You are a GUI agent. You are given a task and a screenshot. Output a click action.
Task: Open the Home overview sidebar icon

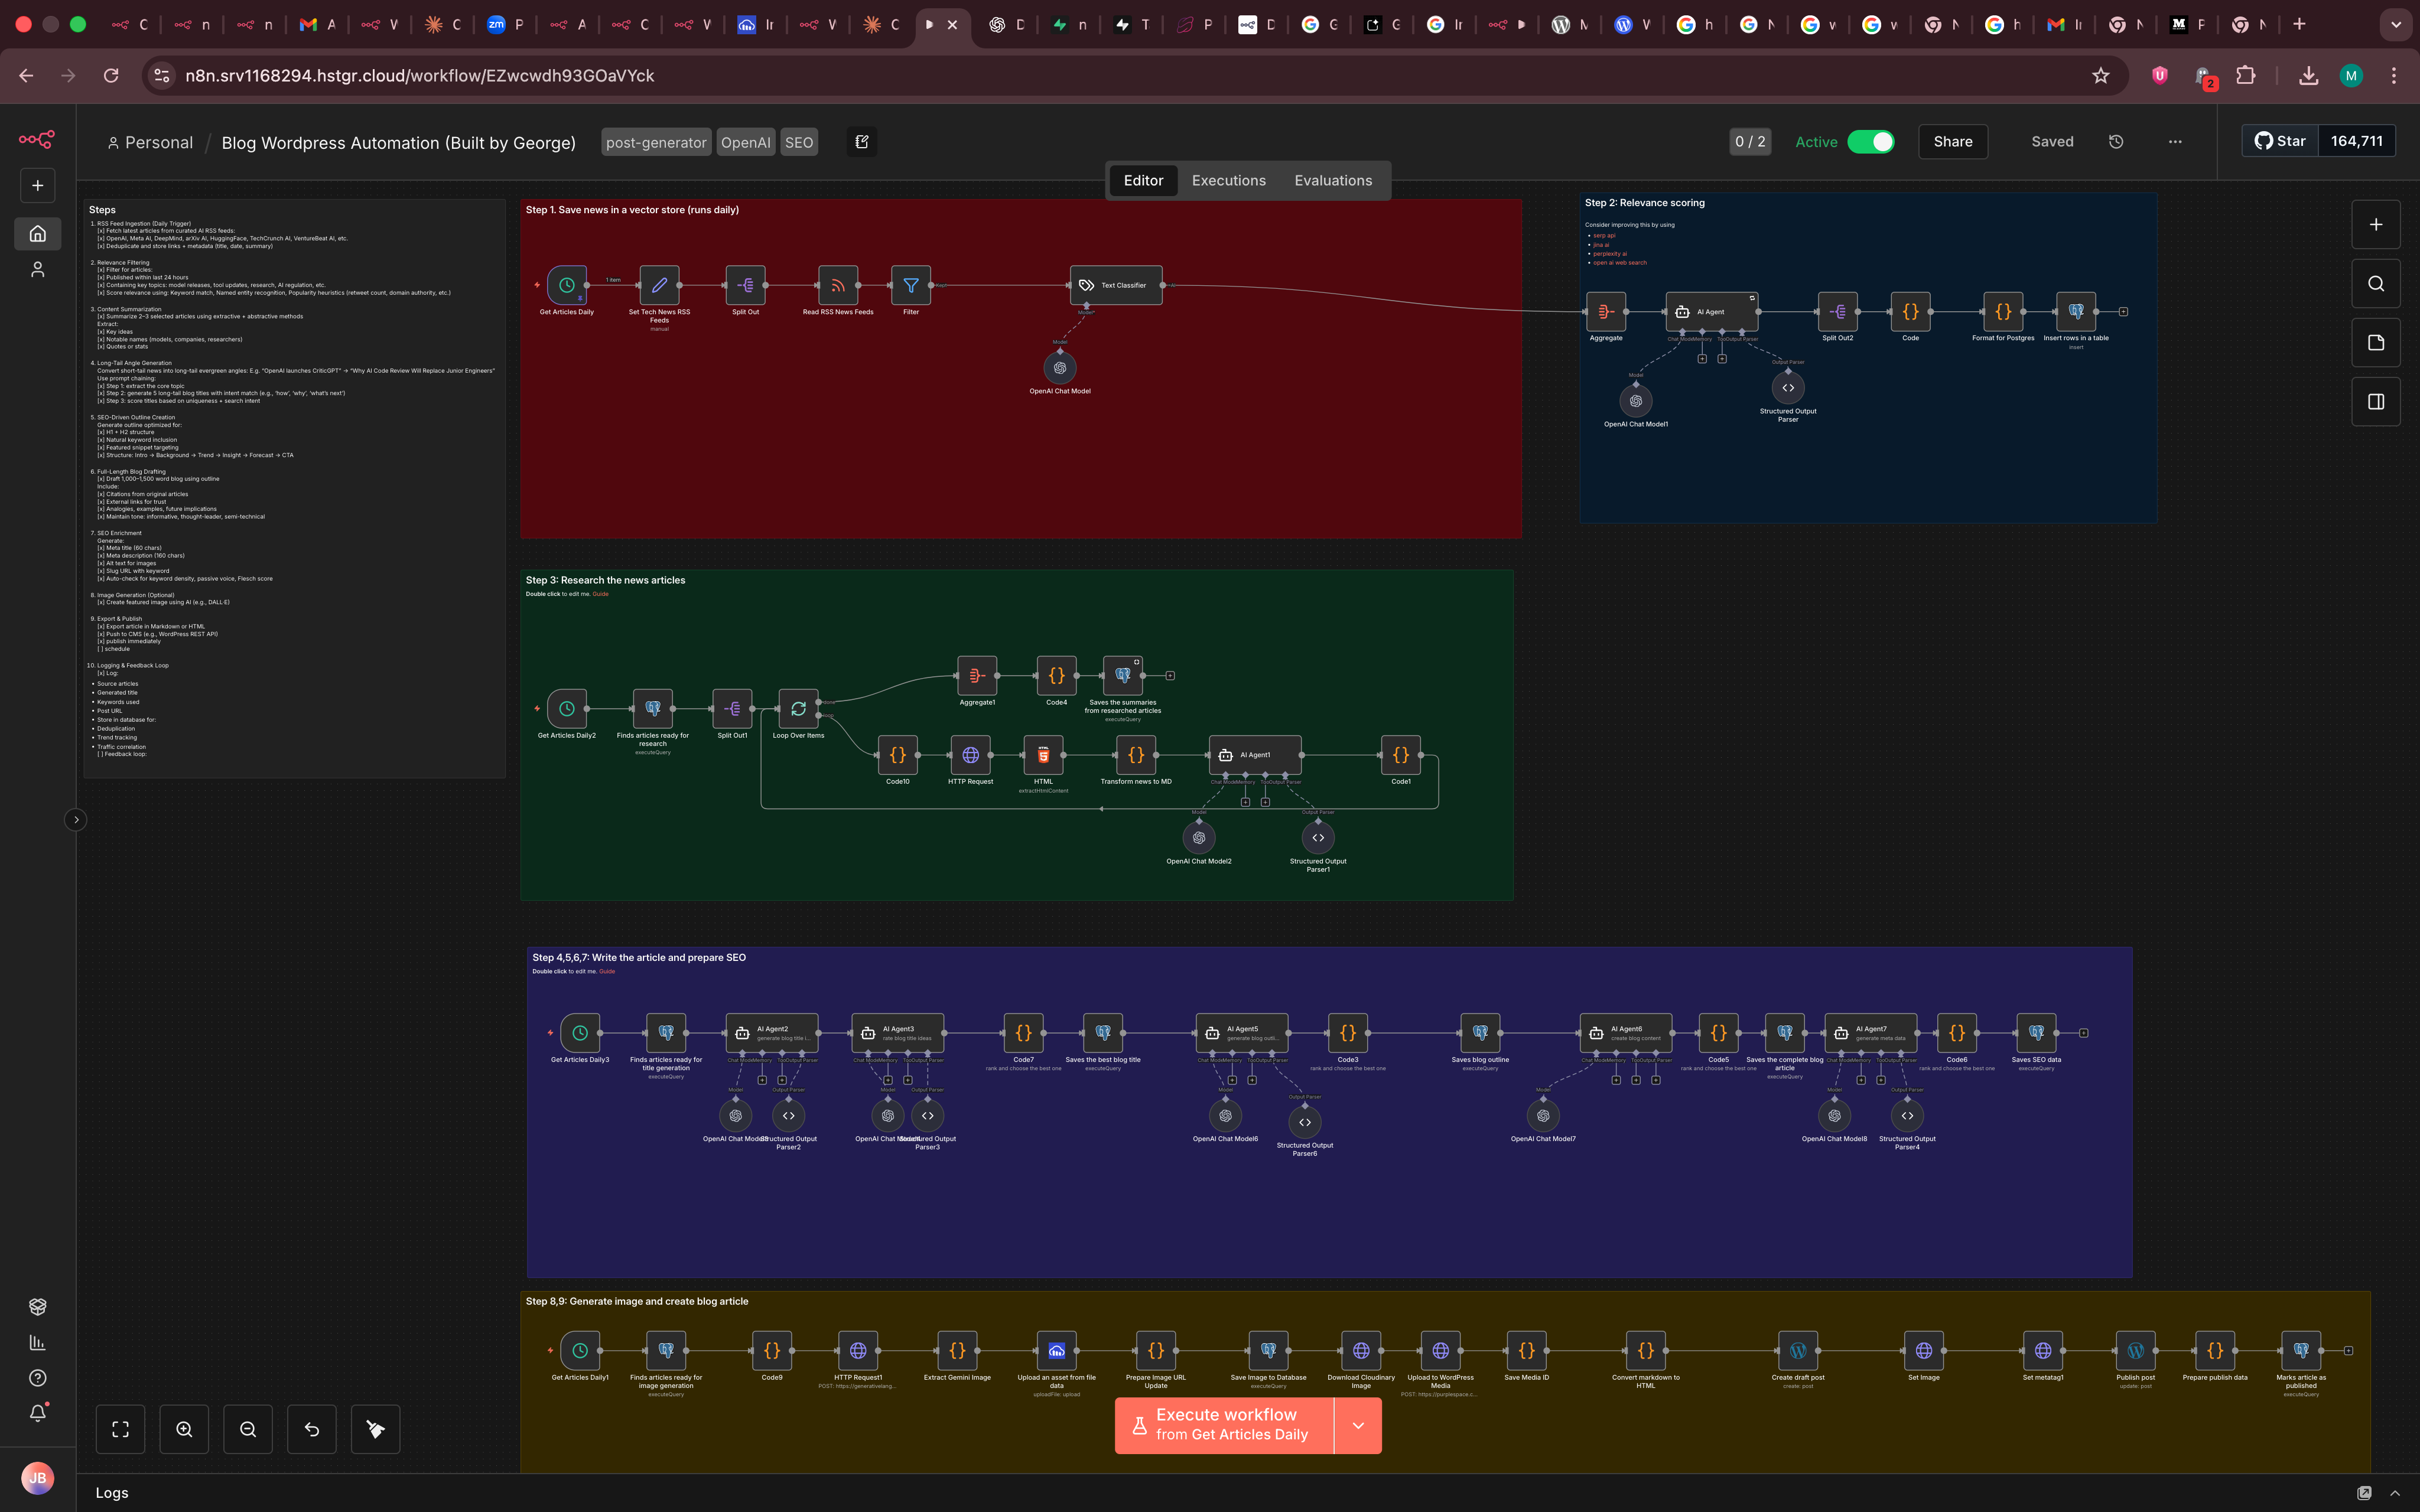[37, 233]
